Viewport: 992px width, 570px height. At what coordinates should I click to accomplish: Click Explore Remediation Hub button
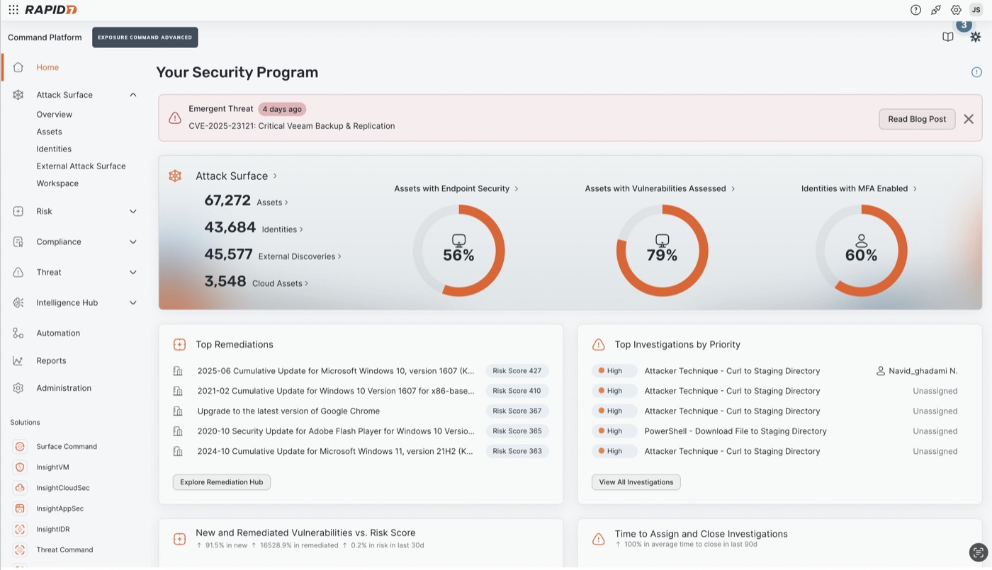pos(221,482)
